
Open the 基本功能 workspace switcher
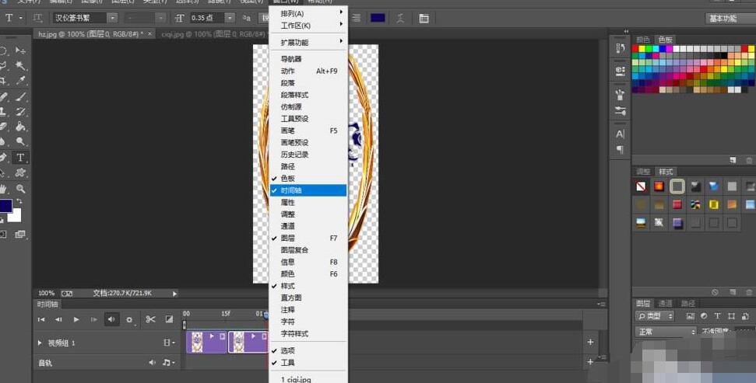click(x=730, y=19)
